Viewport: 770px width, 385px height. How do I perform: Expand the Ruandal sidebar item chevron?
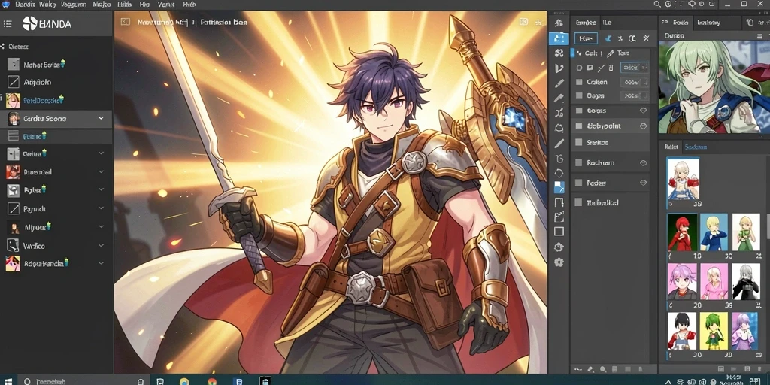tap(101, 172)
